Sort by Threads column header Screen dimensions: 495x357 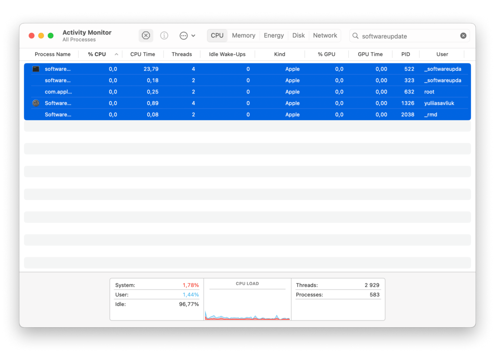coord(181,54)
